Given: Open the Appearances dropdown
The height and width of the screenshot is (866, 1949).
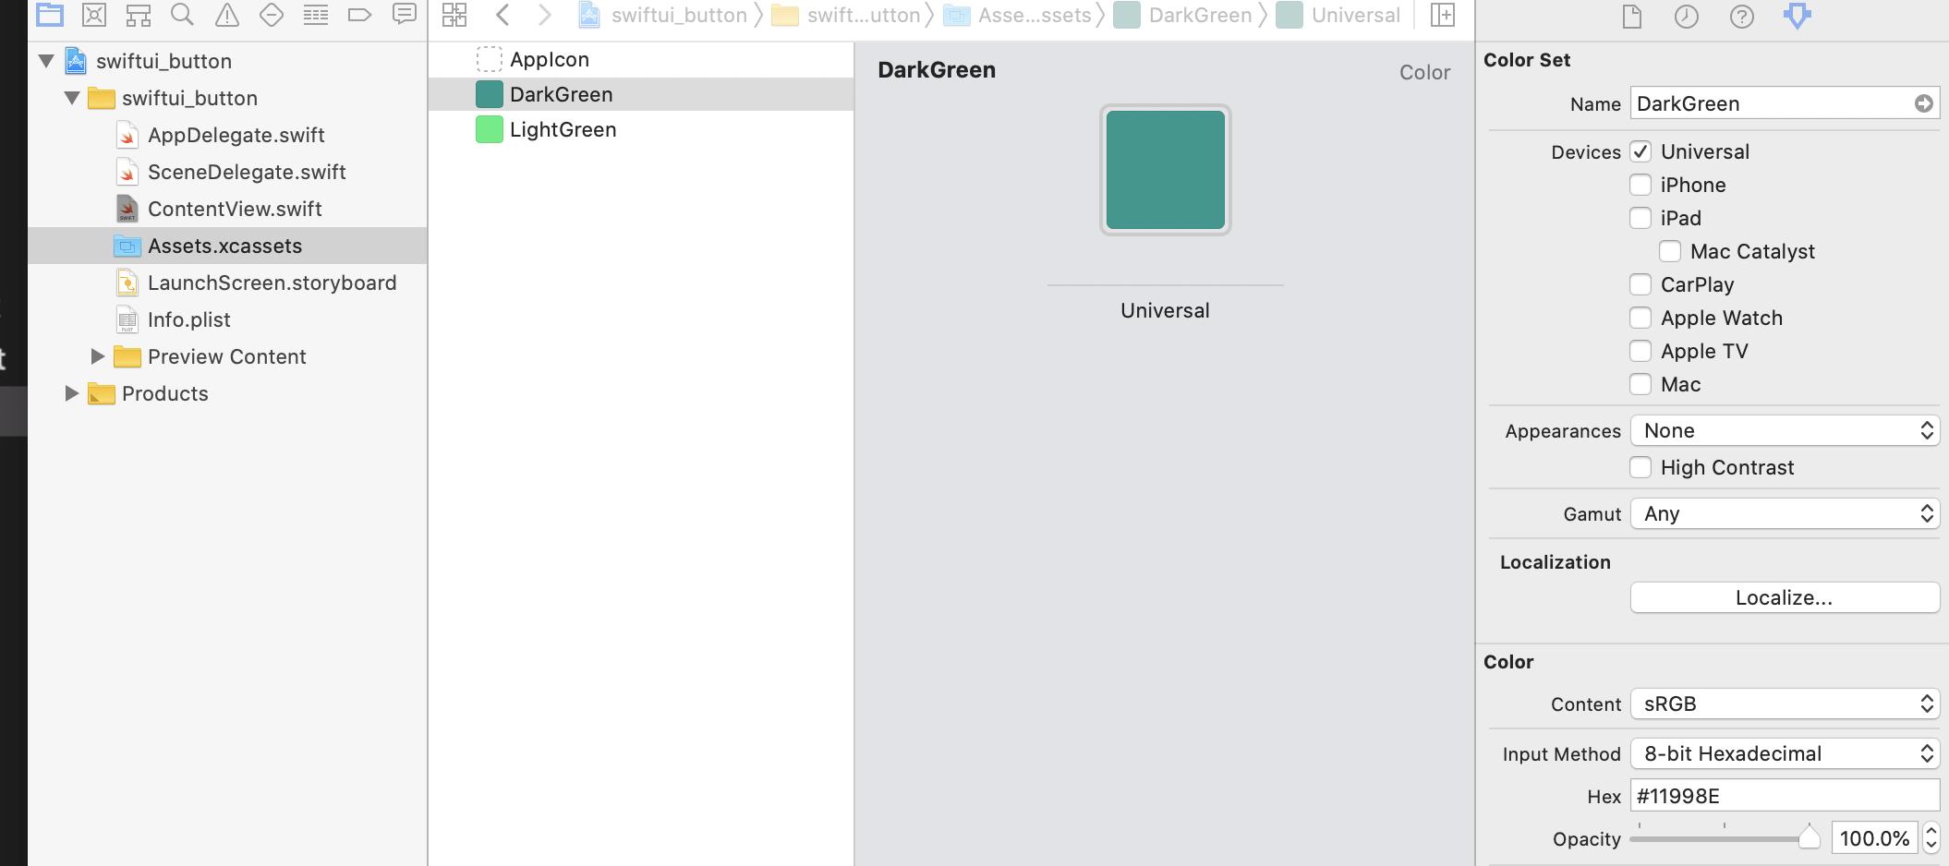Looking at the screenshot, I should (x=1785, y=430).
